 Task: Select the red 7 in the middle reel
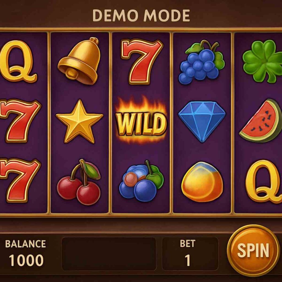click(x=142, y=62)
